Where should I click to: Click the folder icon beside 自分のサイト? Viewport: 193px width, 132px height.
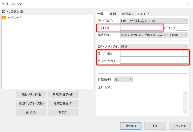4,18
